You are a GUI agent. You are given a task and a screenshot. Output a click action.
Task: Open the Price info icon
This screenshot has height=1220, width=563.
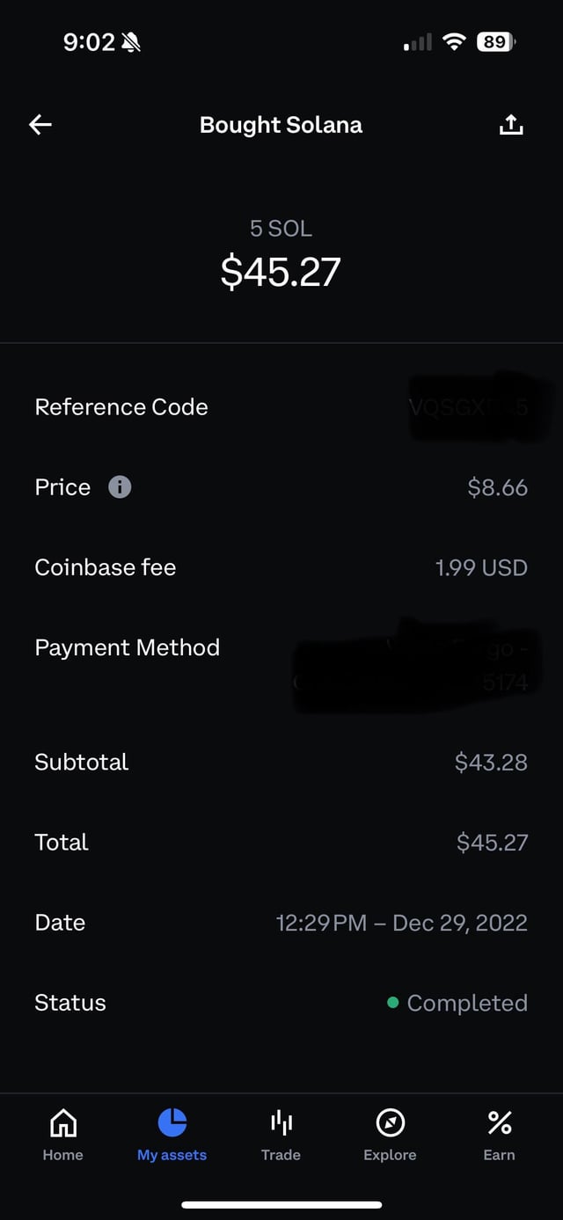click(x=120, y=487)
